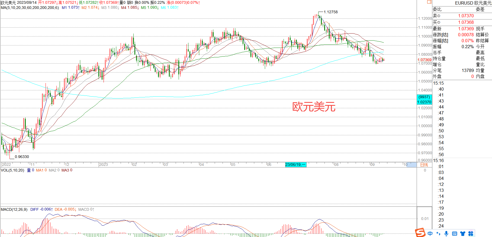Click the 23/06/19 date marker on the time axis
The height and width of the screenshot is (237, 492).
point(295,164)
